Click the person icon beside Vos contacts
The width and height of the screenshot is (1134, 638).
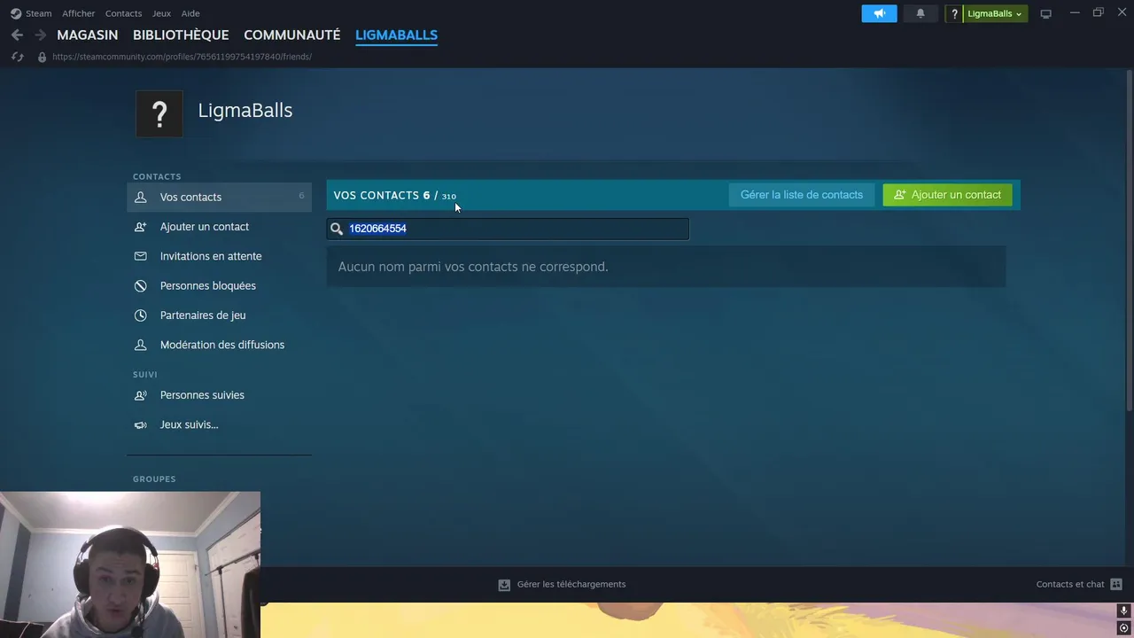(x=140, y=197)
